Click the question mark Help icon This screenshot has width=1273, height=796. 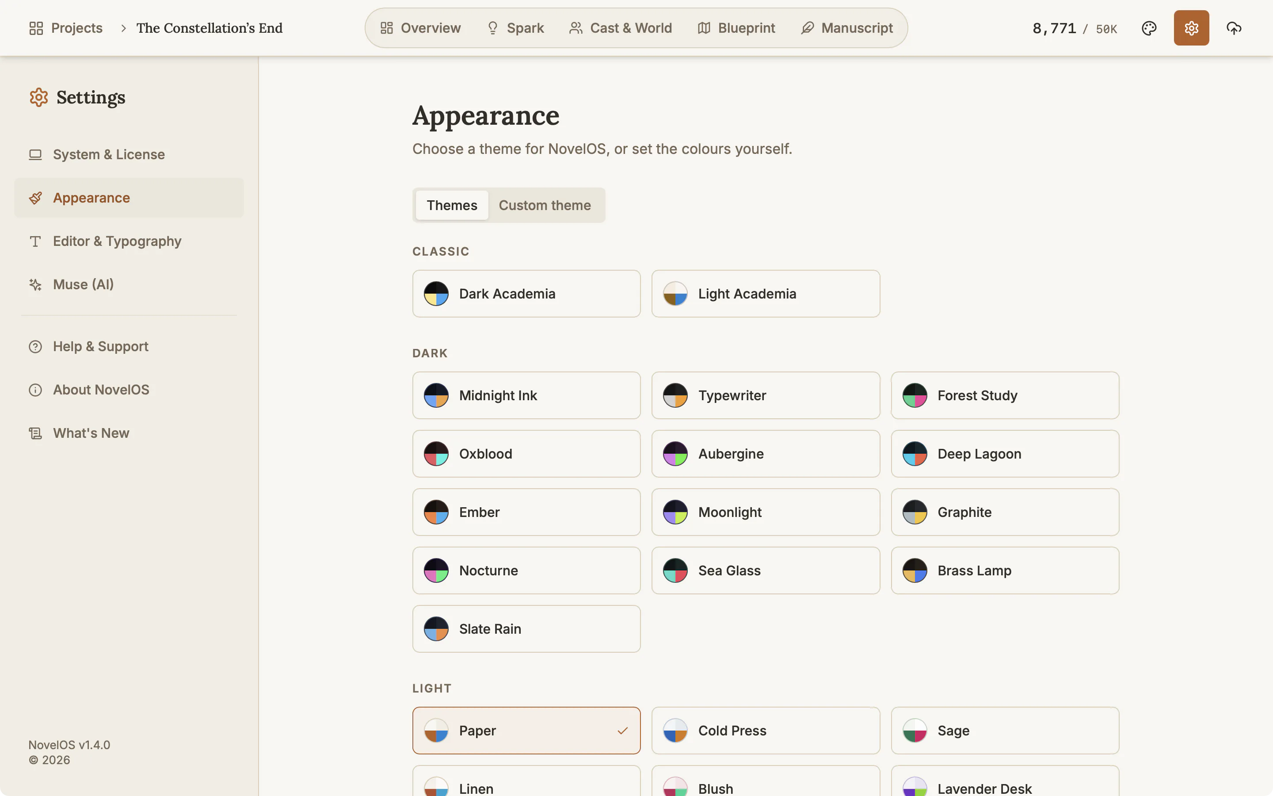[35, 346]
